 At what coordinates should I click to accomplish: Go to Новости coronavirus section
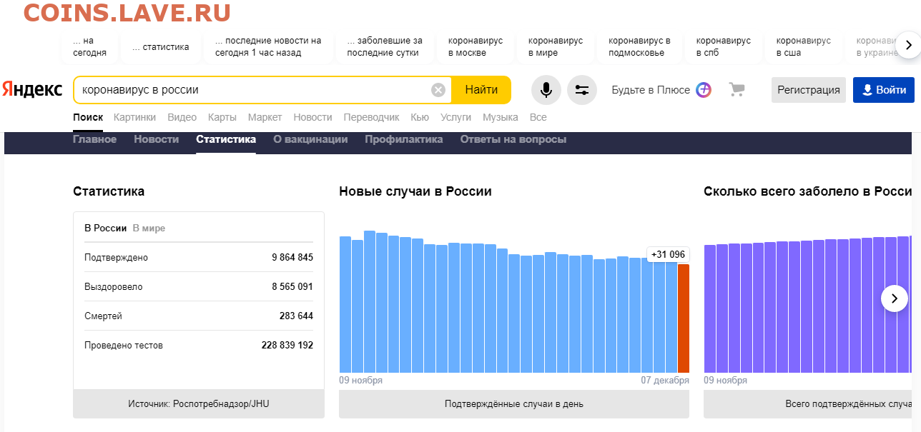click(x=157, y=139)
